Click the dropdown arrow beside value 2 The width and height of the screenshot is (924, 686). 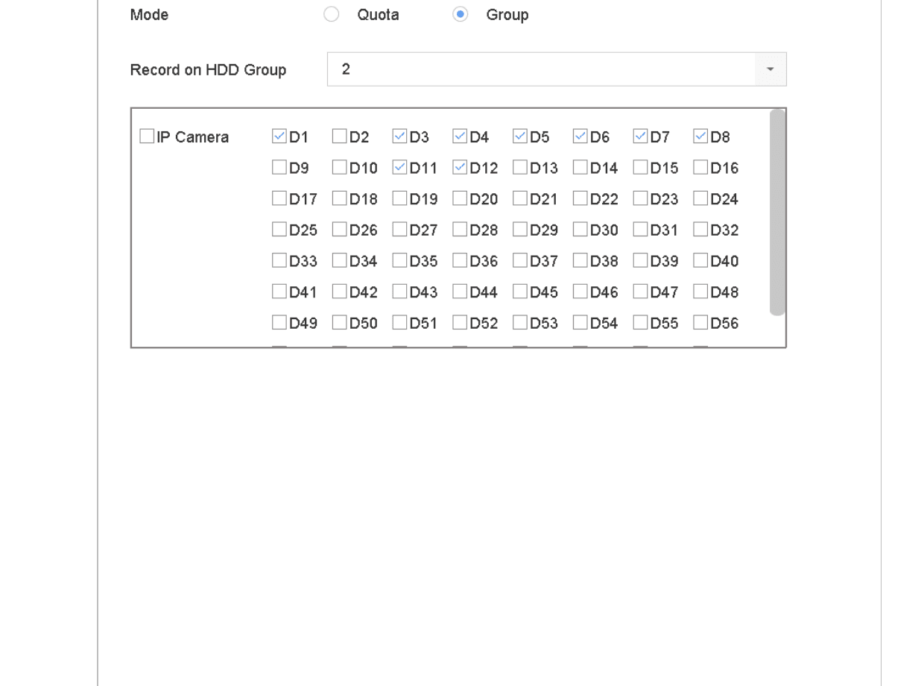[x=770, y=69]
